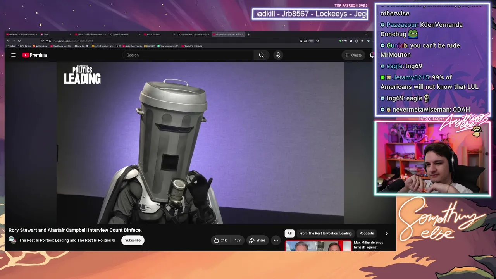This screenshot has width=496, height=279.
Task: Open the New Tab bookmark
Action: click(x=79, y=46)
